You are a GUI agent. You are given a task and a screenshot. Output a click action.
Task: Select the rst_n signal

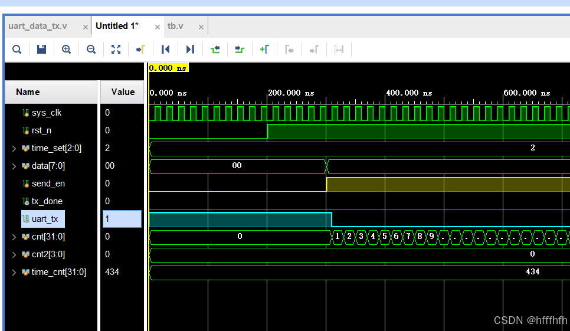tap(41, 130)
